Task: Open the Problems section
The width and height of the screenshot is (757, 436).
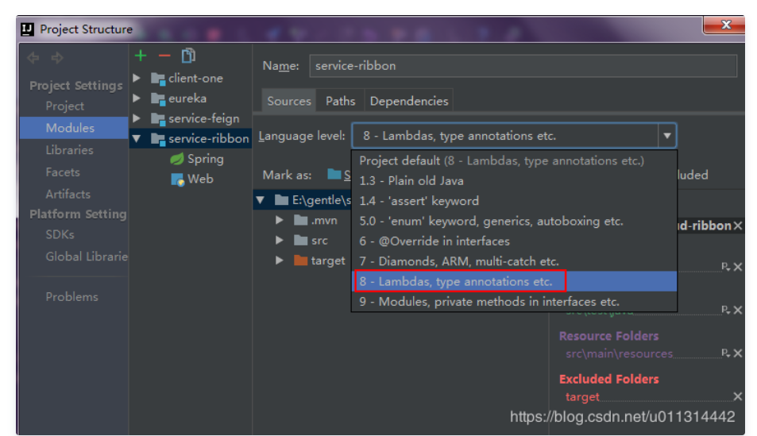Action: pos(74,297)
